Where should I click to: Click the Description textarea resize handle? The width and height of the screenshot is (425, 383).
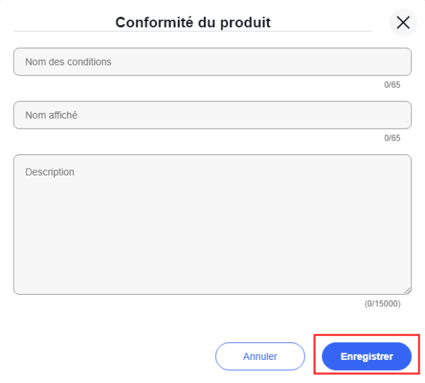407,290
